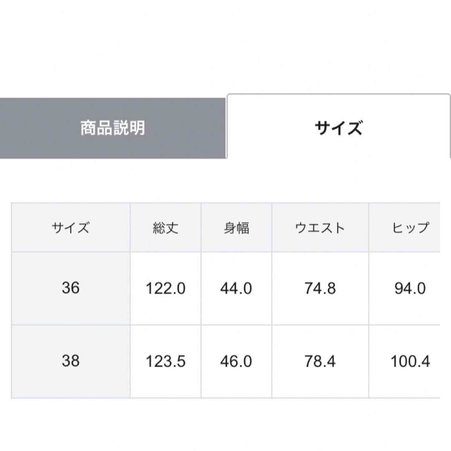451x451 pixels.
Task: Click the 44.0 body width cell
Action: (236, 289)
